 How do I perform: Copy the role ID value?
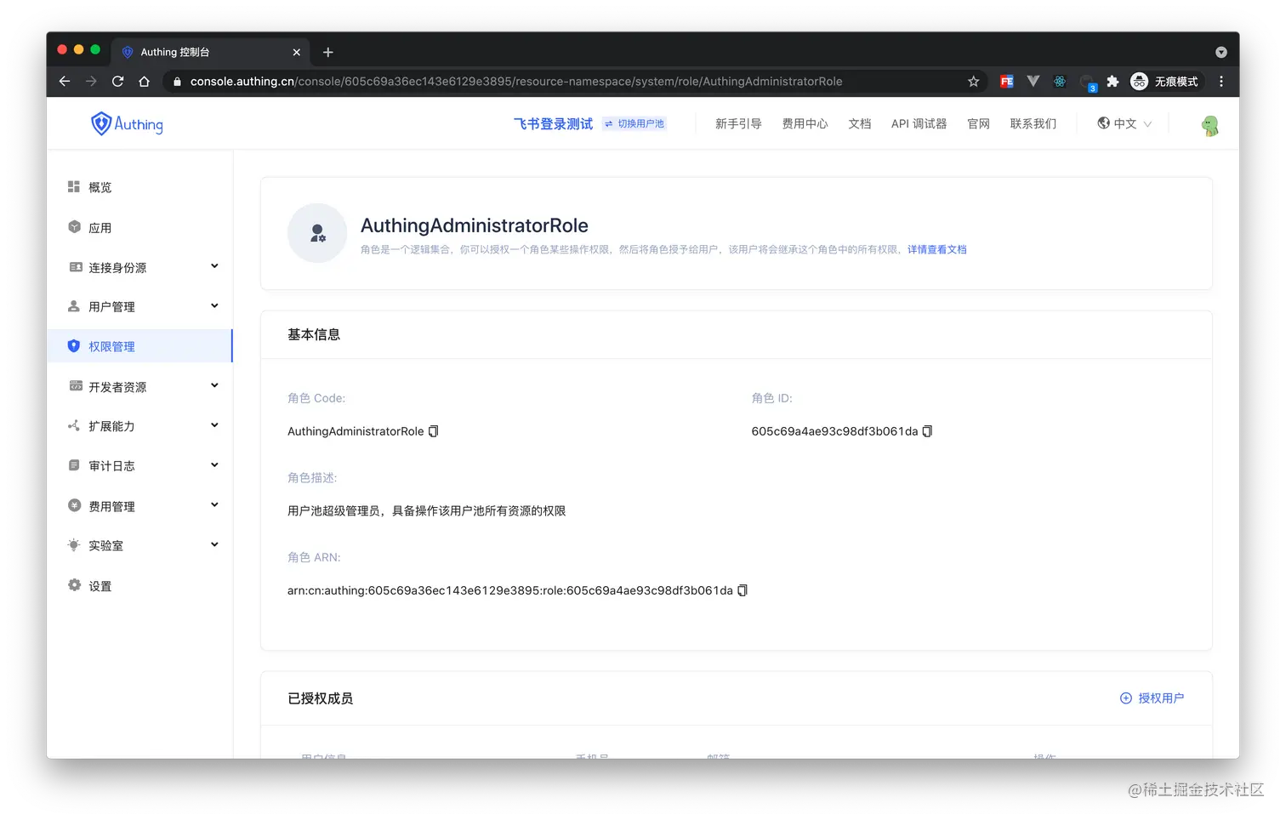927,431
